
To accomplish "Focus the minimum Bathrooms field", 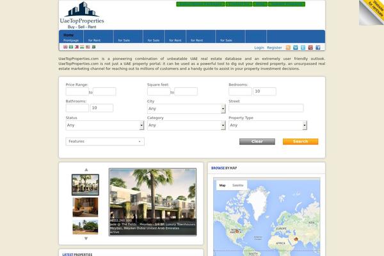I will 77,108.
